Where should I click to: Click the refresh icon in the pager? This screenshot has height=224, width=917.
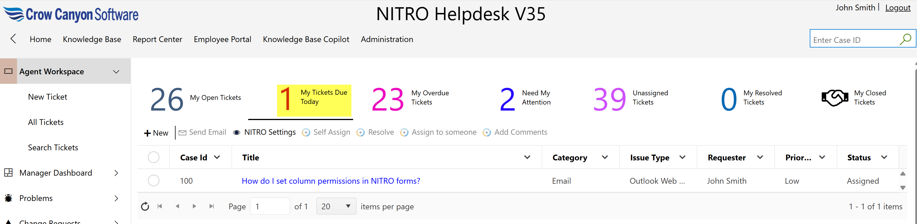pos(145,206)
